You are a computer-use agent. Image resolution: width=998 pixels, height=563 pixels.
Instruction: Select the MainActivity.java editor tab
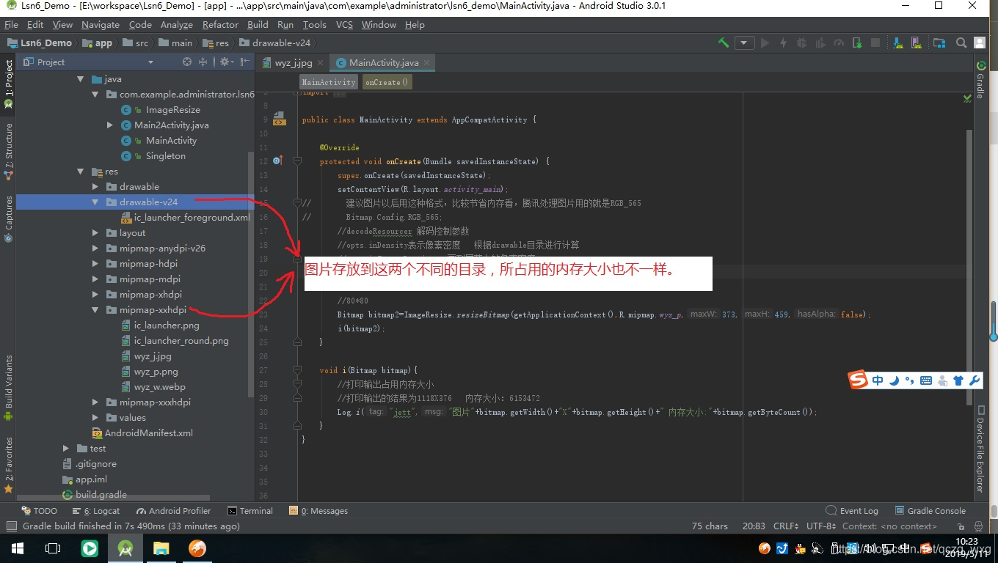[382, 62]
